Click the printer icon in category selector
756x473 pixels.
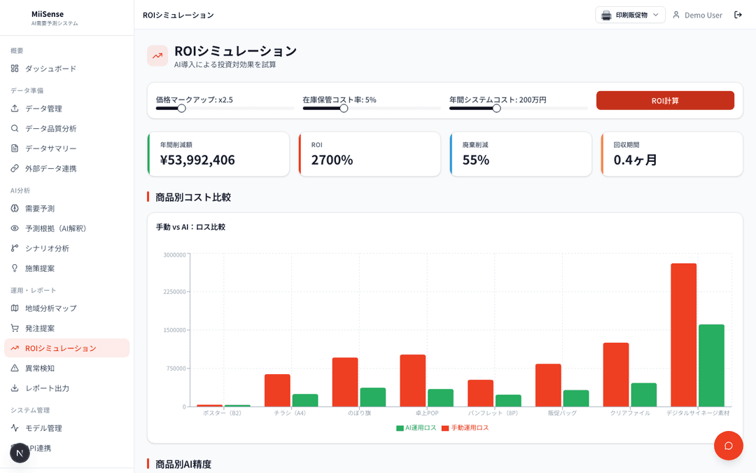coord(606,15)
